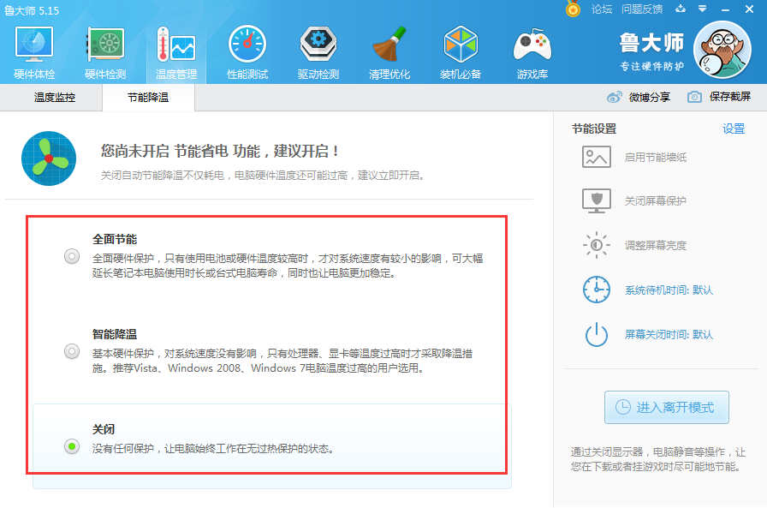Select the 全面节能 full power-saving mode
The height and width of the screenshot is (508, 767).
coord(73,254)
